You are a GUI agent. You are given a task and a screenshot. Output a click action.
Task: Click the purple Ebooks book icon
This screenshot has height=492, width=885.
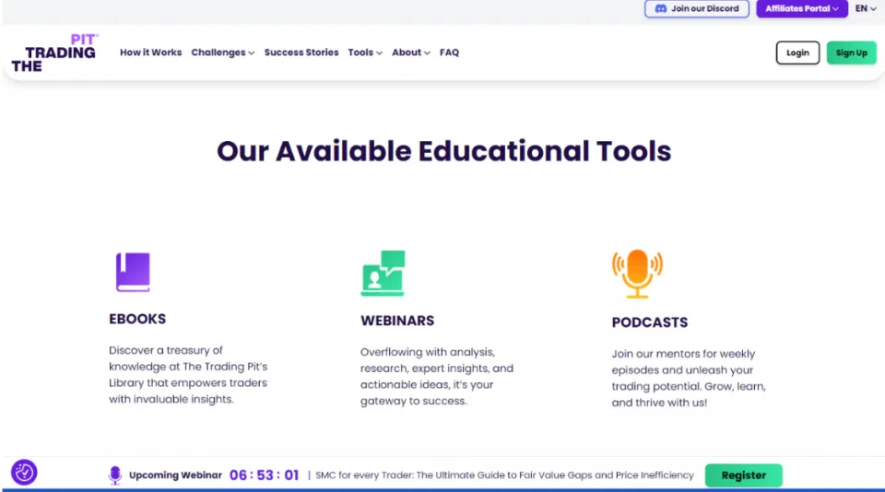point(133,272)
